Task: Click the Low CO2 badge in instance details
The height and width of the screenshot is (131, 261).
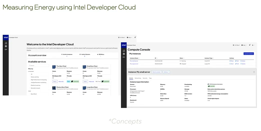Action: coord(211,86)
